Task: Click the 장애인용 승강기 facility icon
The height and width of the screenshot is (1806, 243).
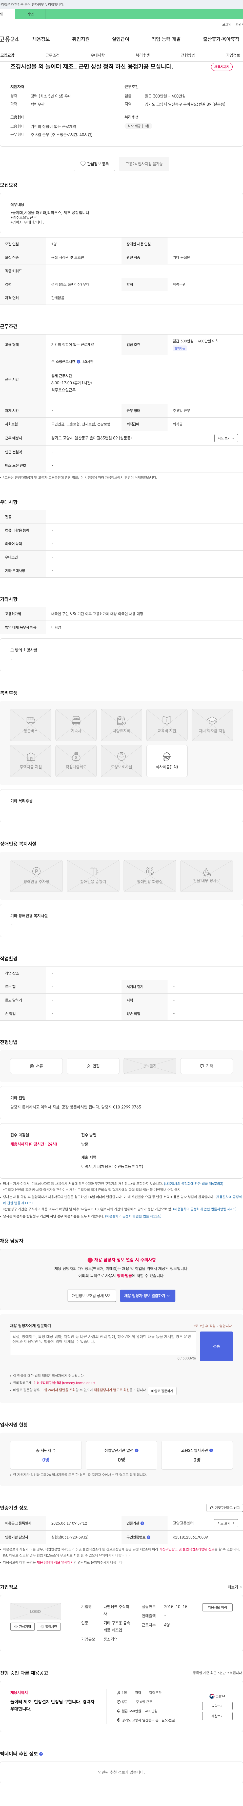Action: coord(93,876)
